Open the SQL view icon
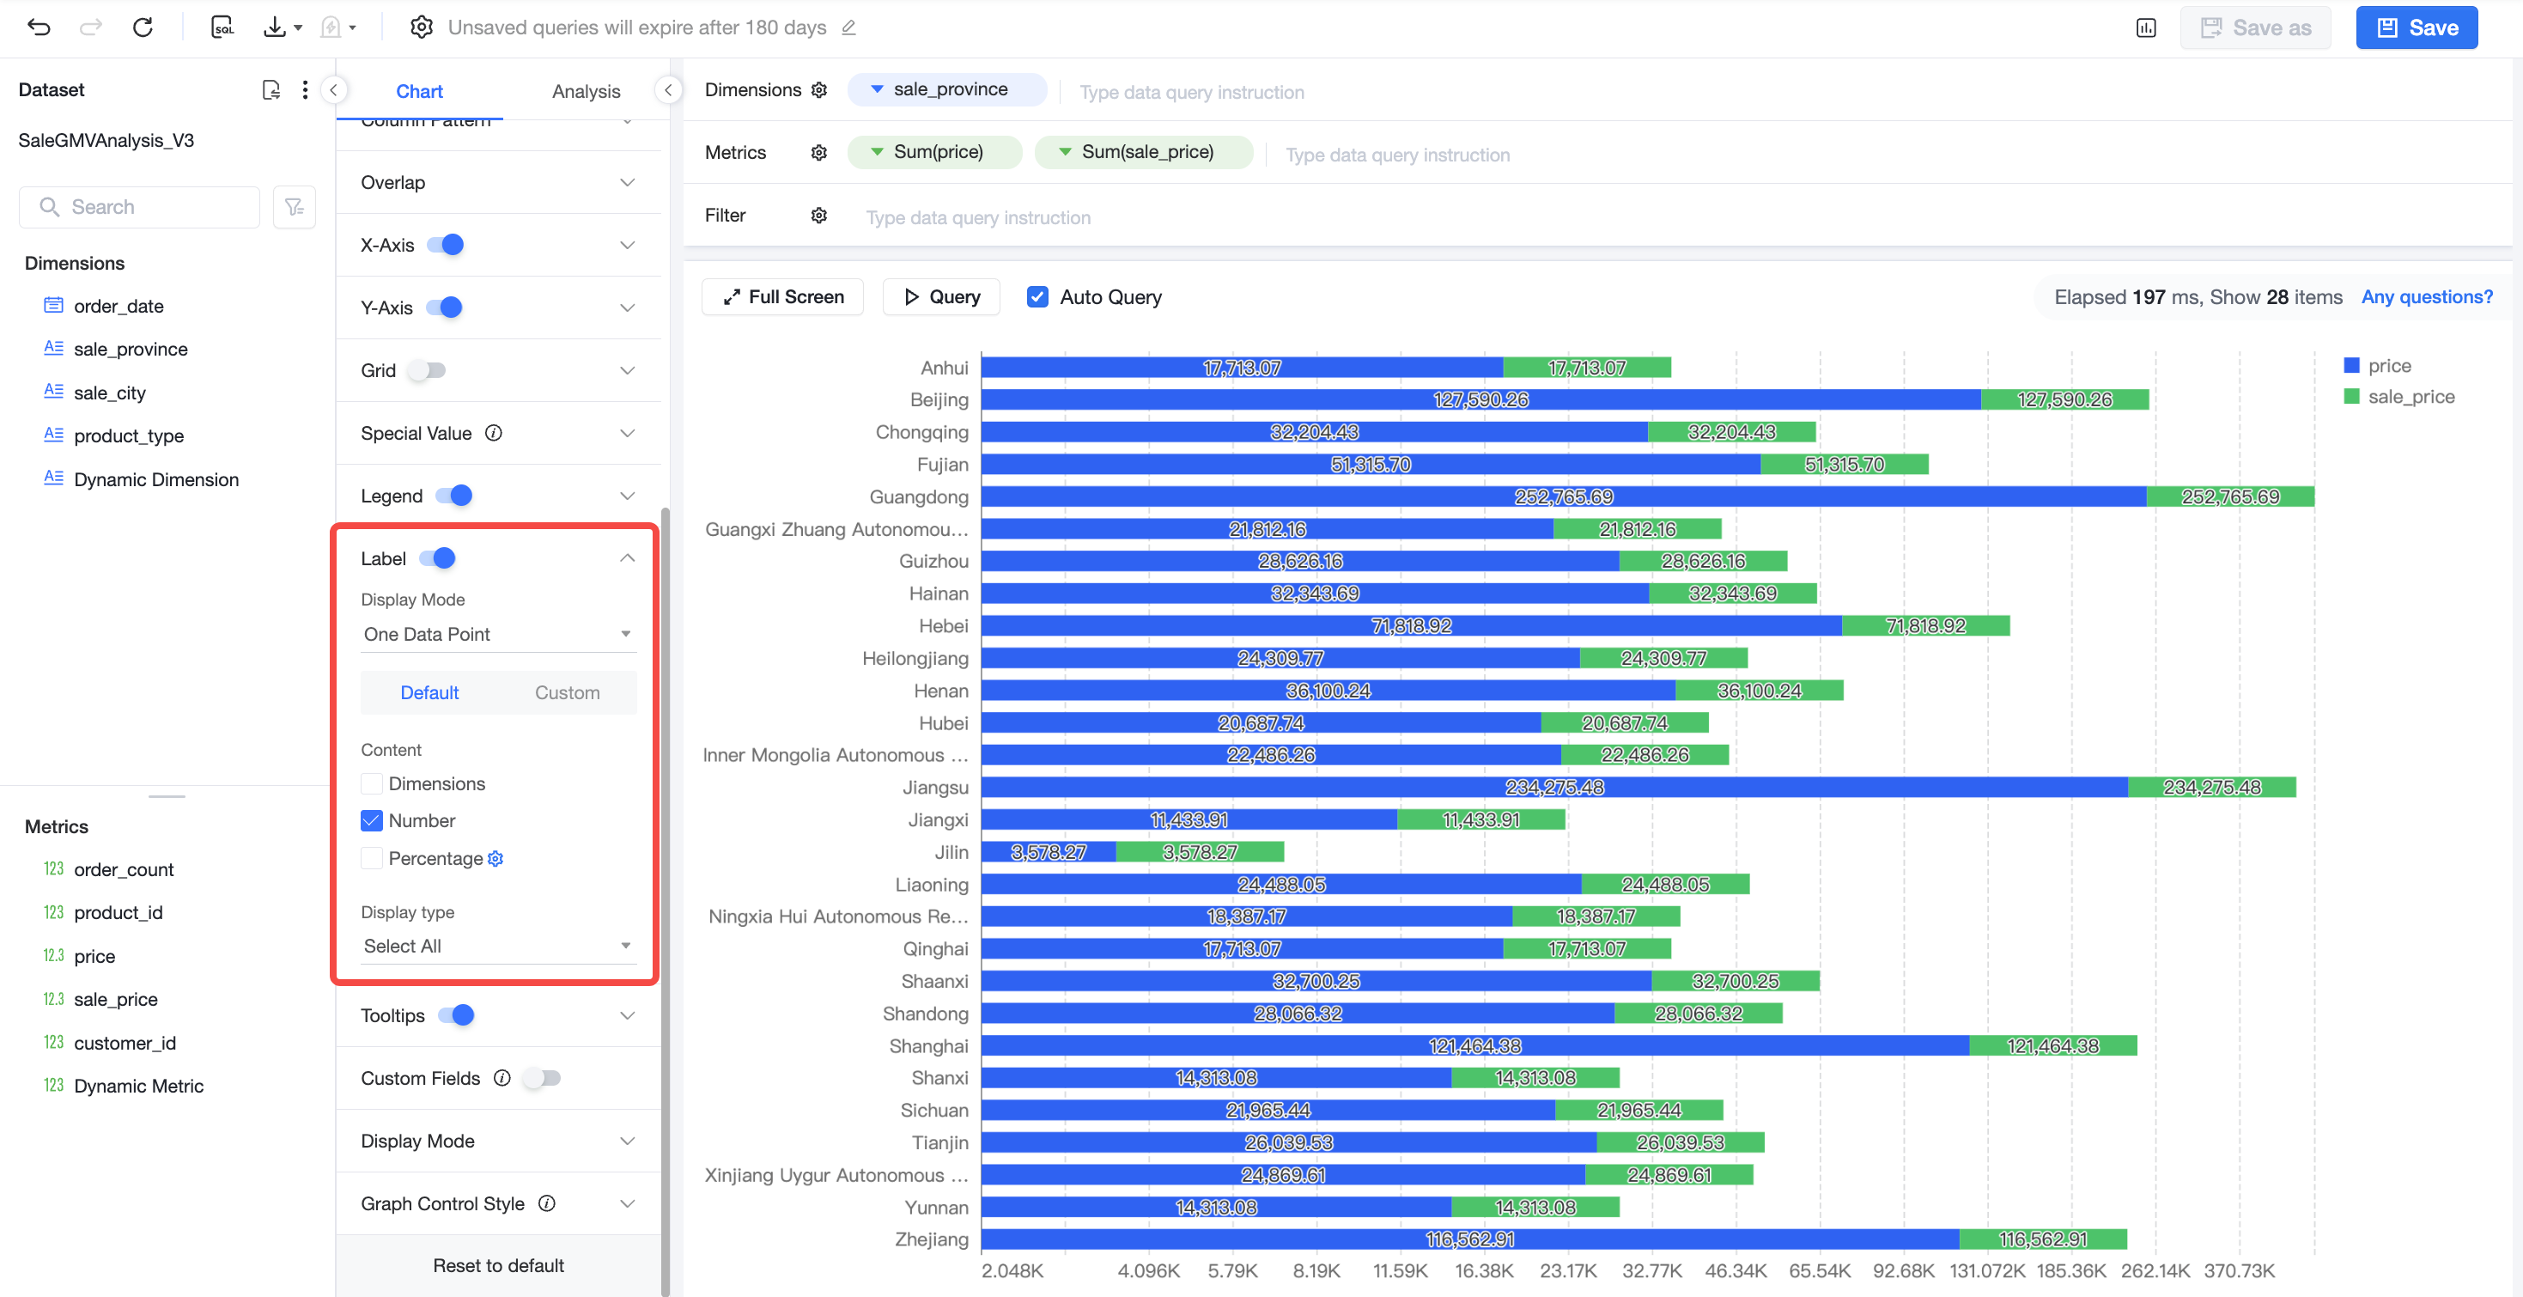The height and width of the screenshot is (1297, 2523). click(222, 27)
